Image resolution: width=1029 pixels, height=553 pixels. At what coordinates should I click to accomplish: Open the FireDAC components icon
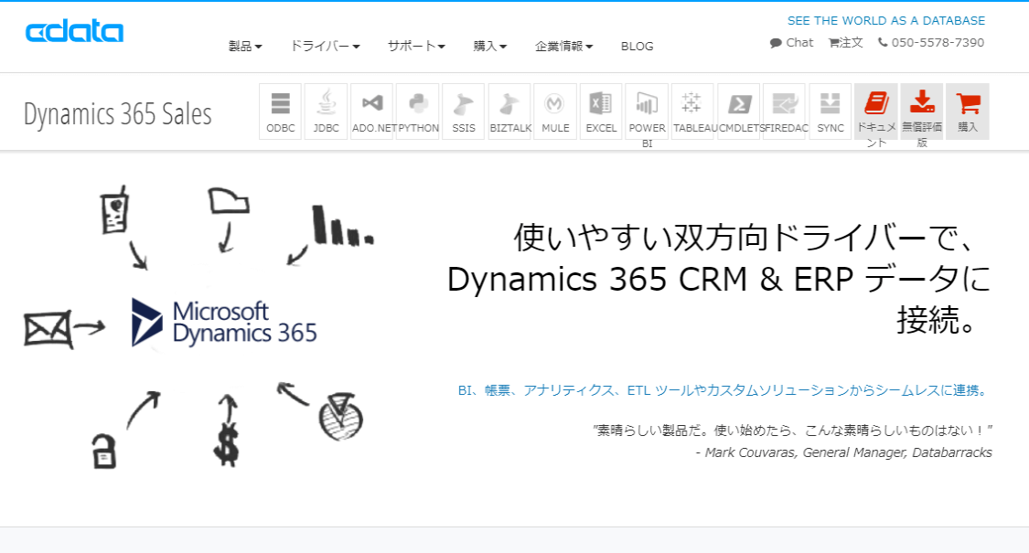point(784,111)
